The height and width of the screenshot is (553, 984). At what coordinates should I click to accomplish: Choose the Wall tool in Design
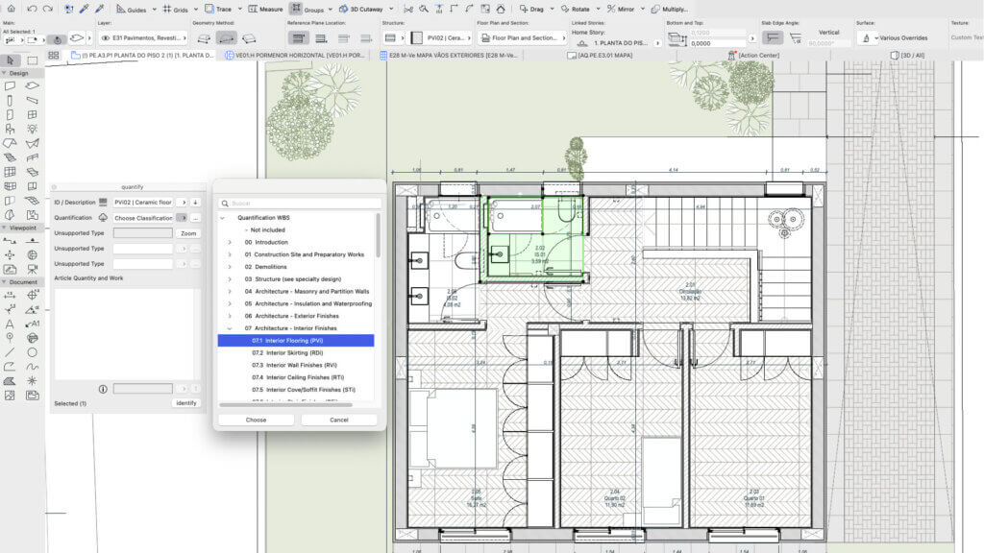10,85
